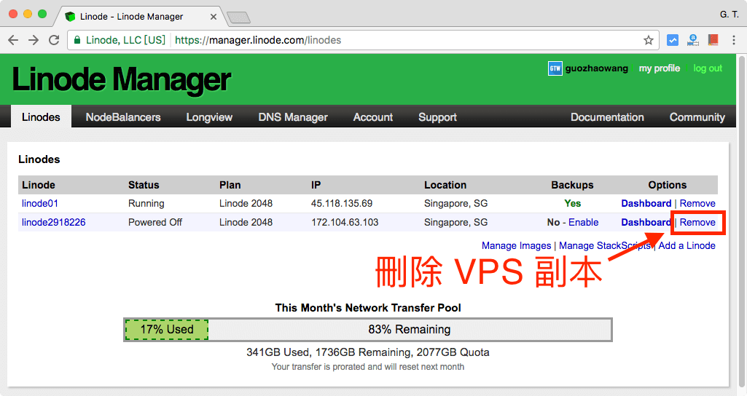Click Add a Linode link
Image resolution: width=747 pixels, height=396 pixels.
[687, 245]
